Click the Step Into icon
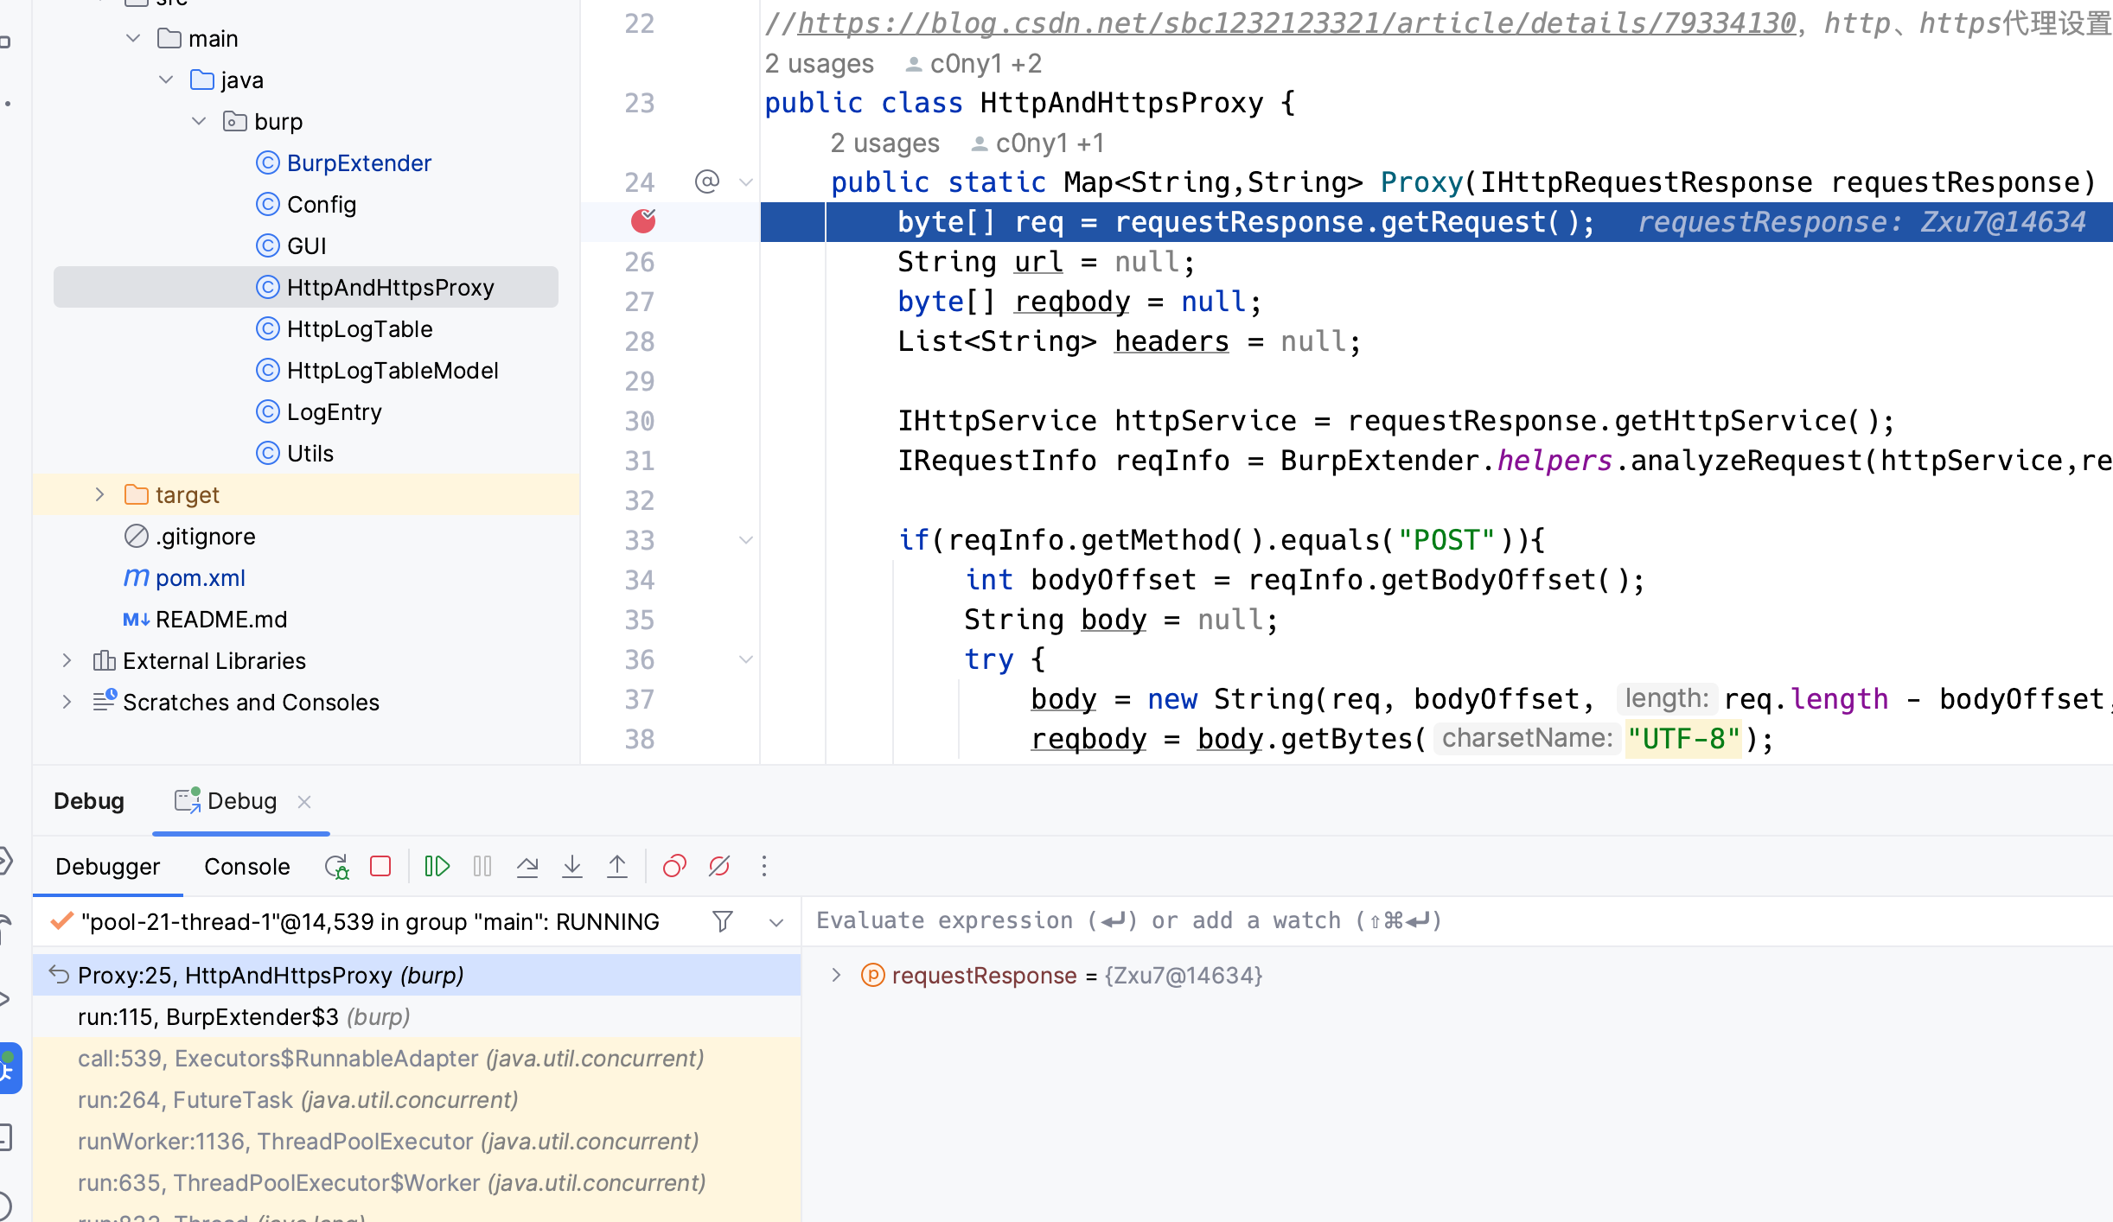The image size is (2113, 1222). click(x=572, y=866)
